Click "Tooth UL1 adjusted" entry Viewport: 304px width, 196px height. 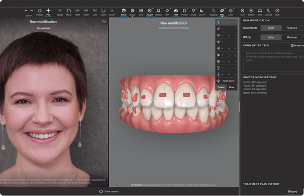(254, 89)
